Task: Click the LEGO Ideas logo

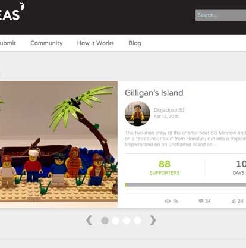Action: [12, 12]
